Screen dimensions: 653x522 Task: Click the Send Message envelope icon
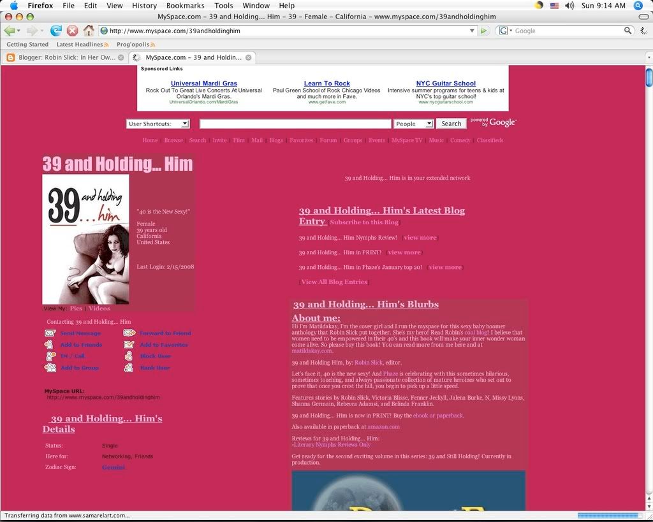[x=50, y=333]
